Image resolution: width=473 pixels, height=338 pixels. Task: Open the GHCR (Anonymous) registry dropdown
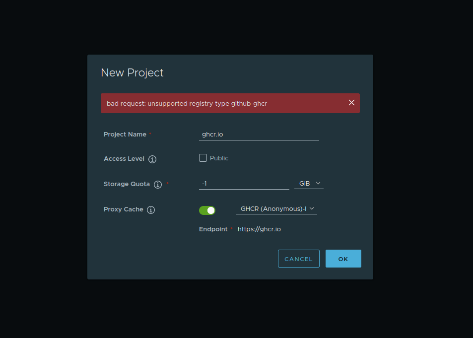tap(276, 208)
